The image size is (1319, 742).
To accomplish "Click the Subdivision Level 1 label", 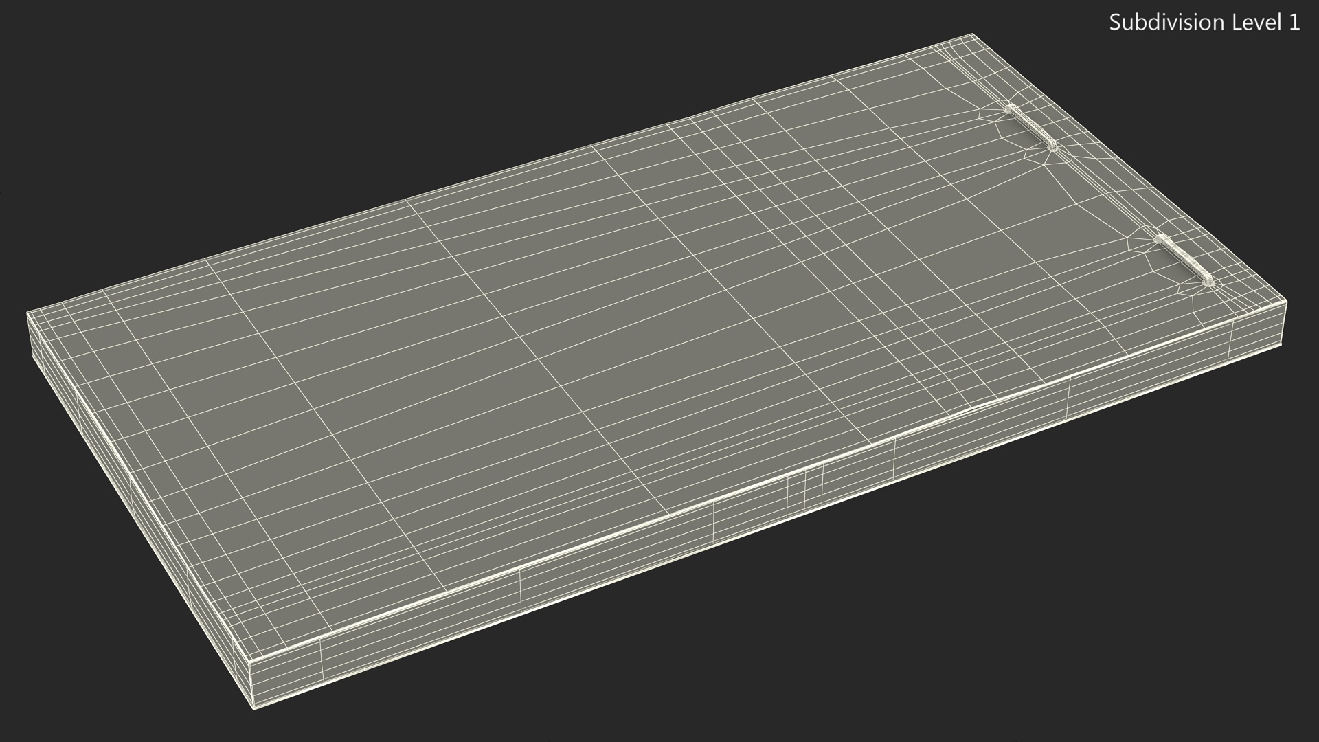I will pyautogui.click(x=1204, y=23).
